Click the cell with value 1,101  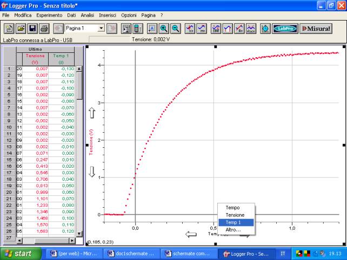pos(35,199)
